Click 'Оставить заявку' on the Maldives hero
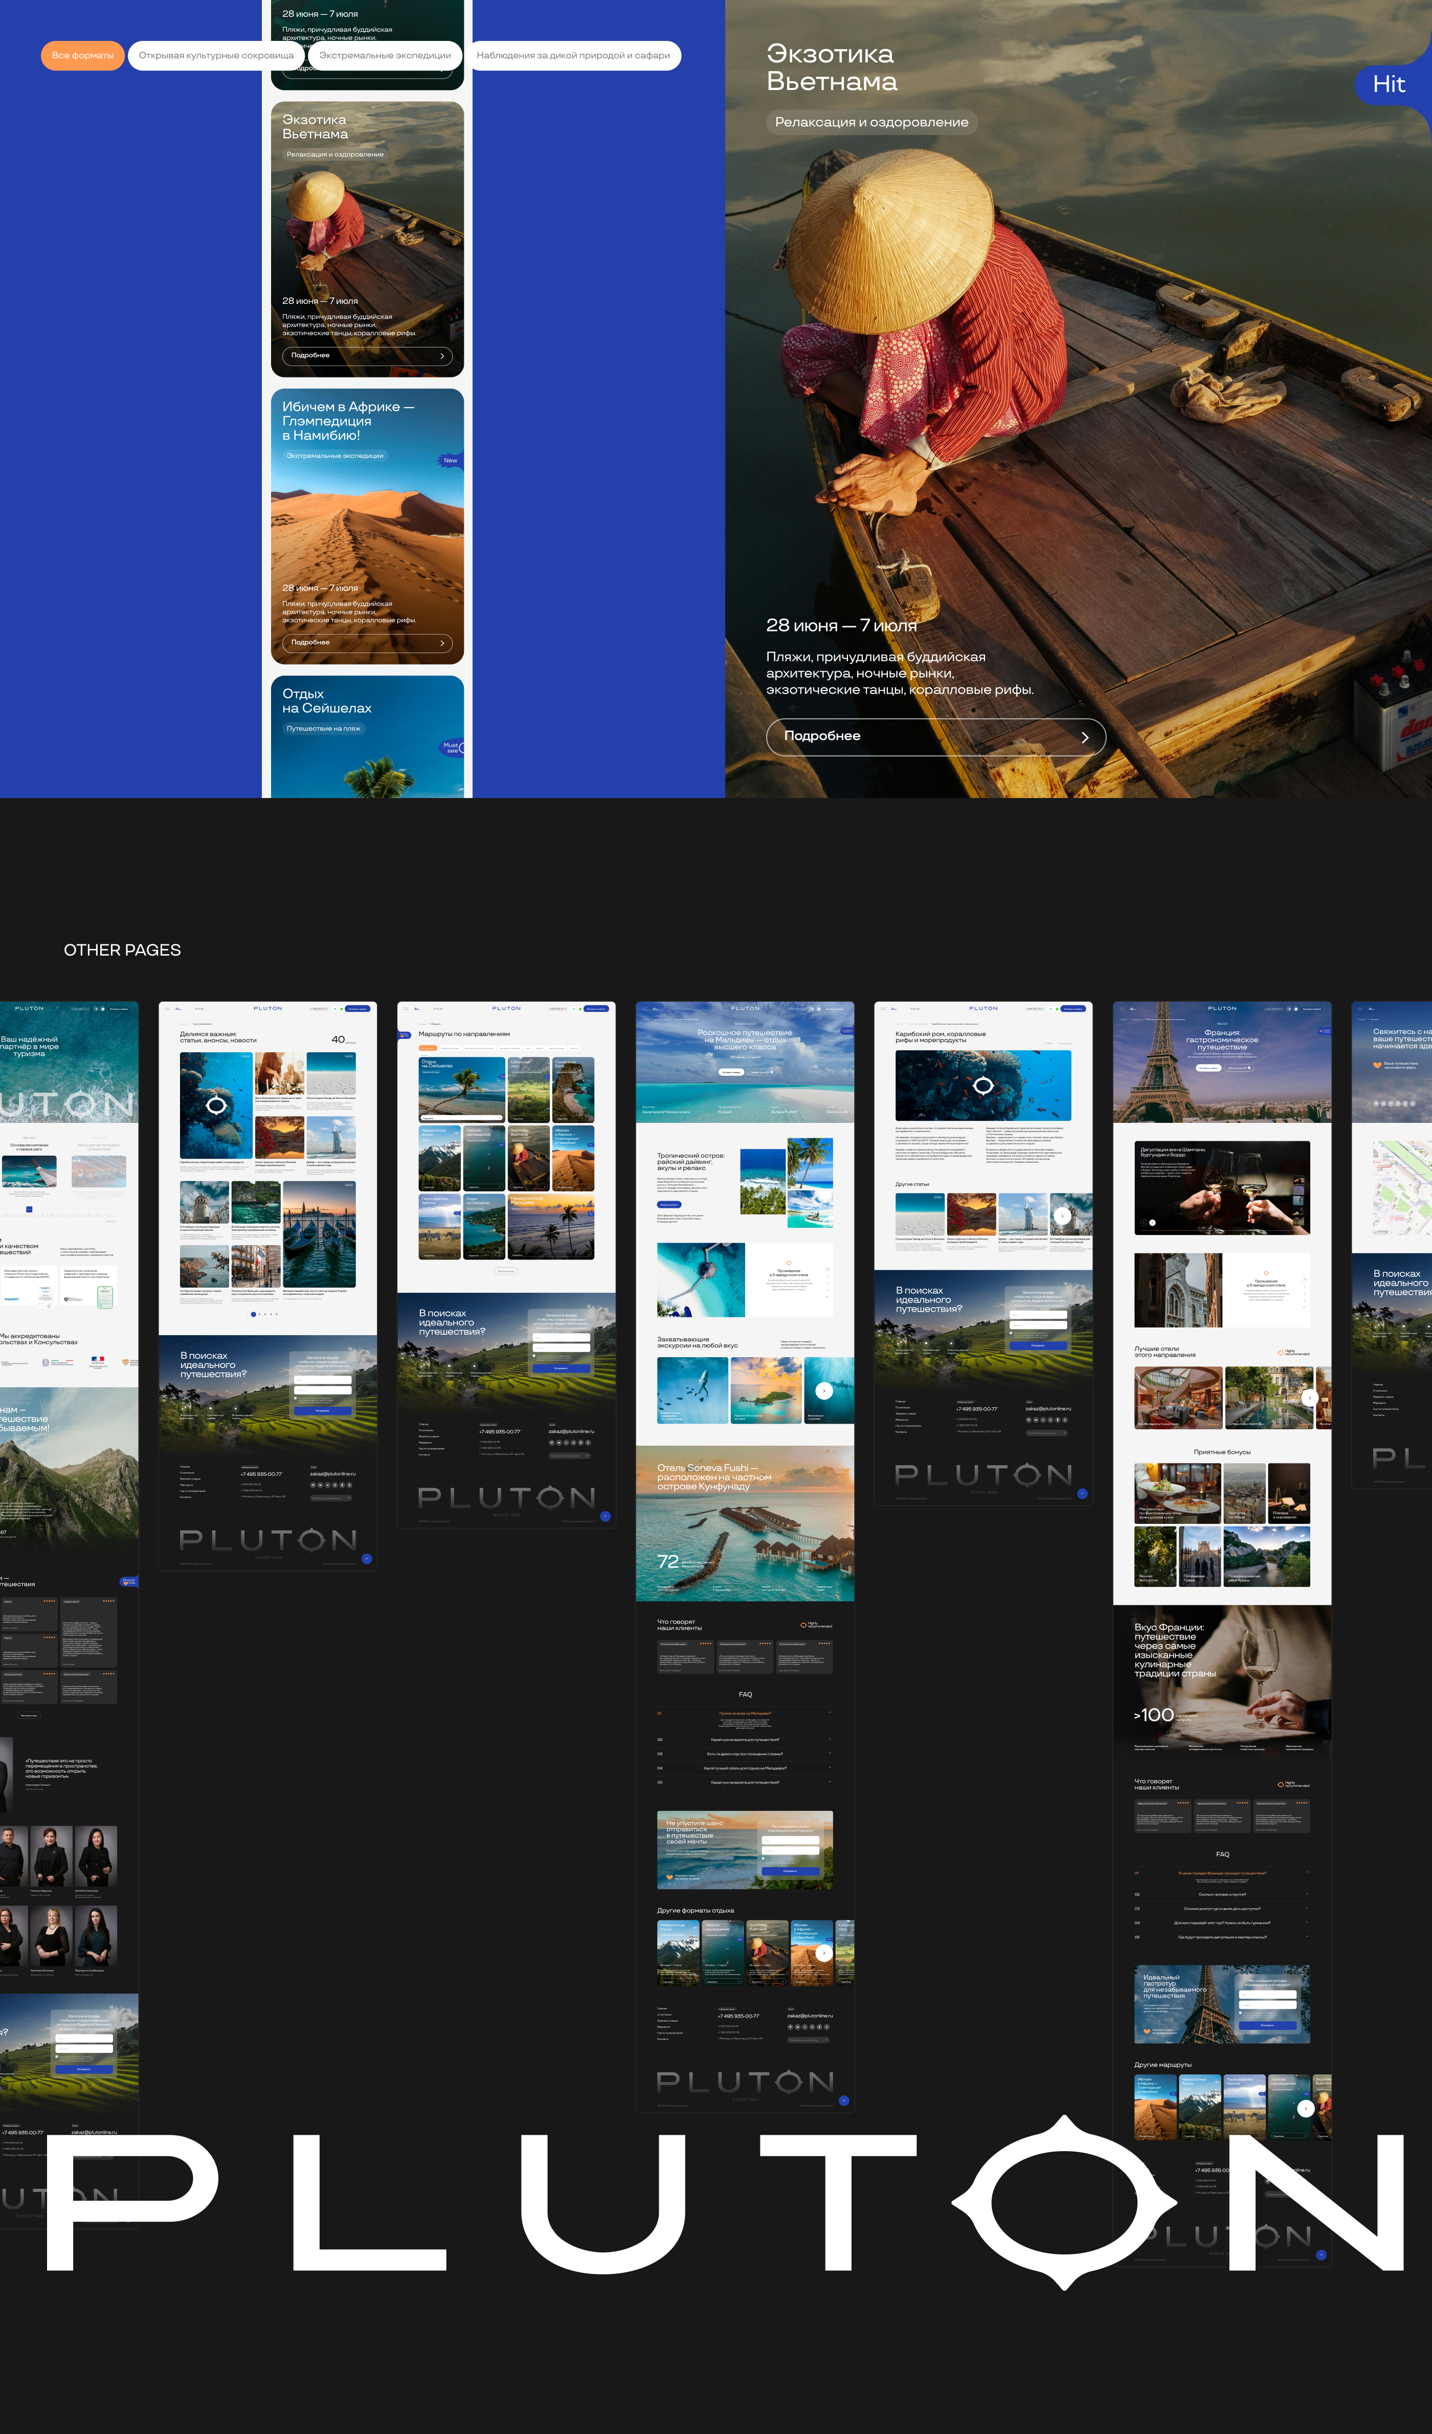This screenshot has width=1432, height=2434. pyautogui.click(x=731, y=1071)
